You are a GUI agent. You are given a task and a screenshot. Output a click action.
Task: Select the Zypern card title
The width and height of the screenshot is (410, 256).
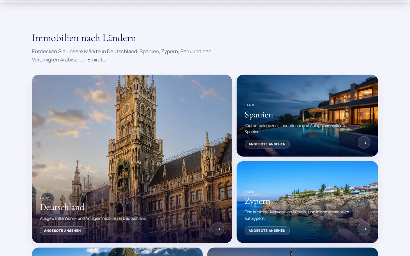pyautogui.click(x=257, y=201)
